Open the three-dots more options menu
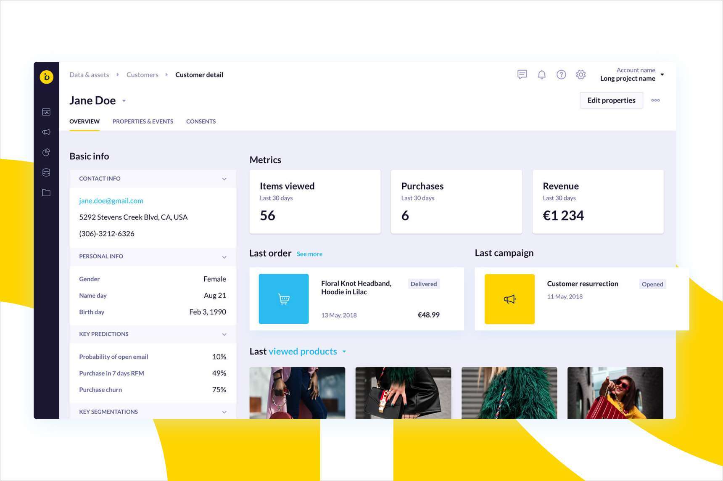Viewport: 723px width, 481px height. 655,100
